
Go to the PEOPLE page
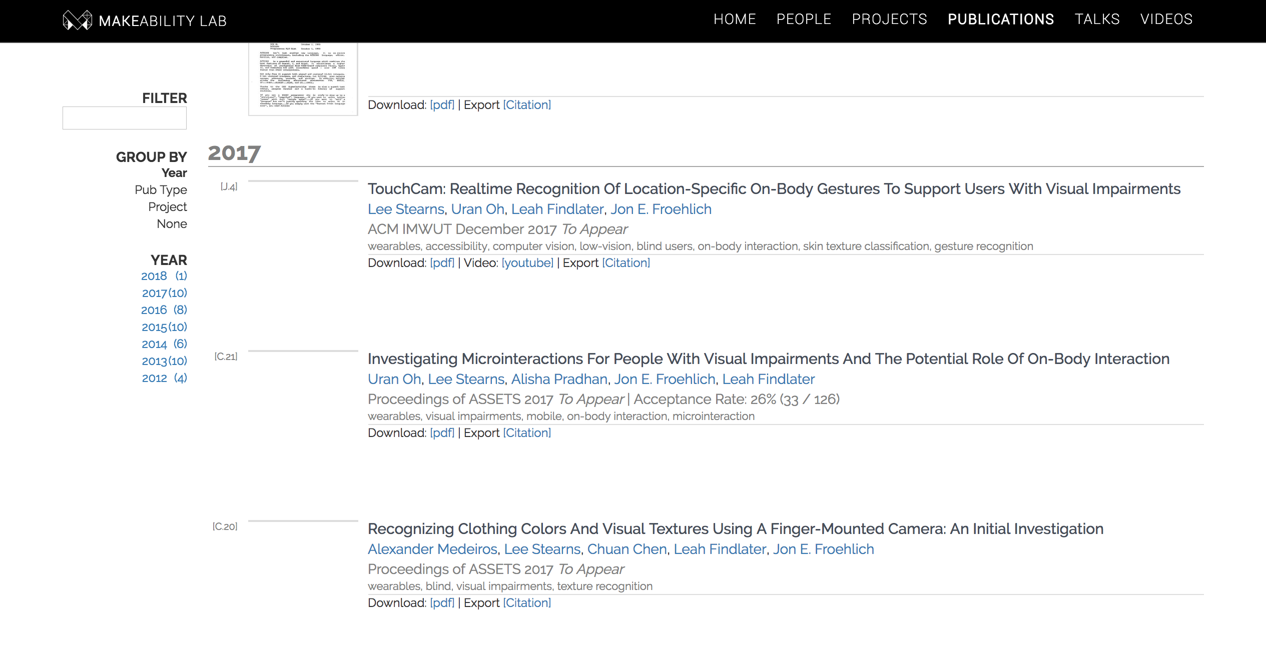point(804,19)
